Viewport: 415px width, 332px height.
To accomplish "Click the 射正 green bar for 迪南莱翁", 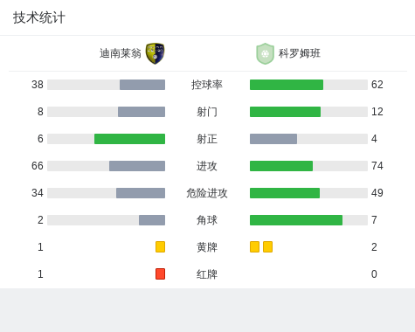I will click(x=129, y=139).
